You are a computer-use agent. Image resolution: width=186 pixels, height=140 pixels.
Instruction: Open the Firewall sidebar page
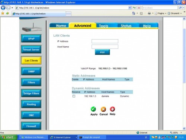pyautogui.click(x=31, y=126)
